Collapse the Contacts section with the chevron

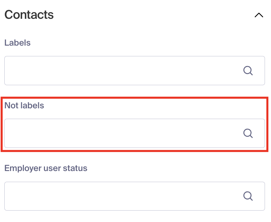[x=259, y=15]
